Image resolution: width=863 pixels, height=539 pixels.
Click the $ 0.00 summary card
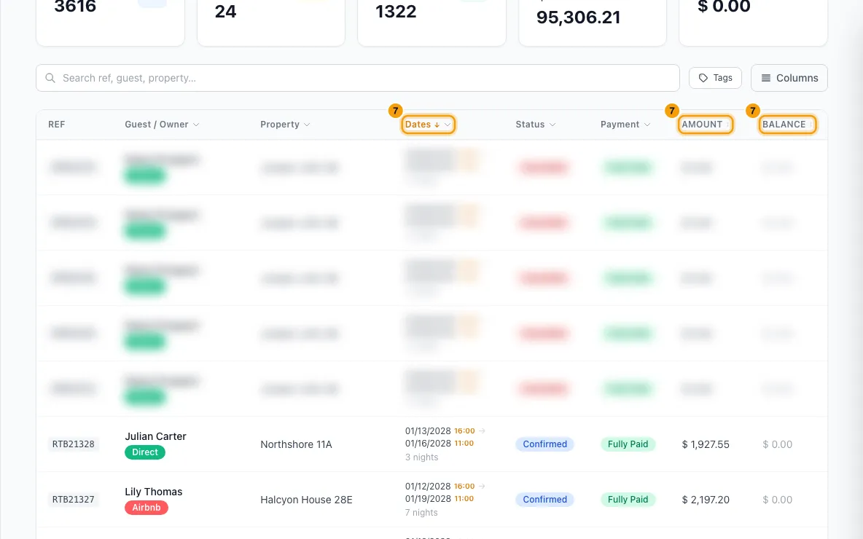click(753, 22)
